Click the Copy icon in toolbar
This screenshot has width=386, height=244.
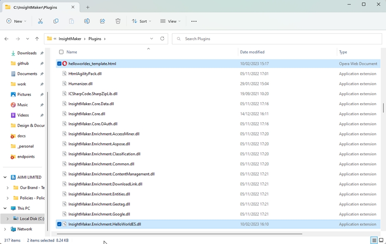click(x=56, y=21)
